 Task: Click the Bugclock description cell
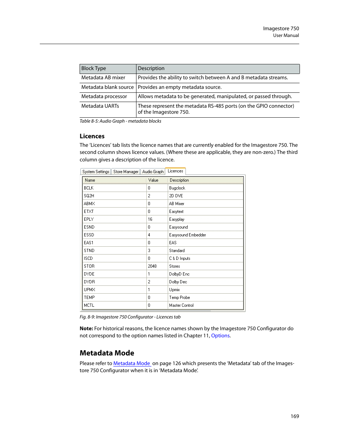click(205, 188)
